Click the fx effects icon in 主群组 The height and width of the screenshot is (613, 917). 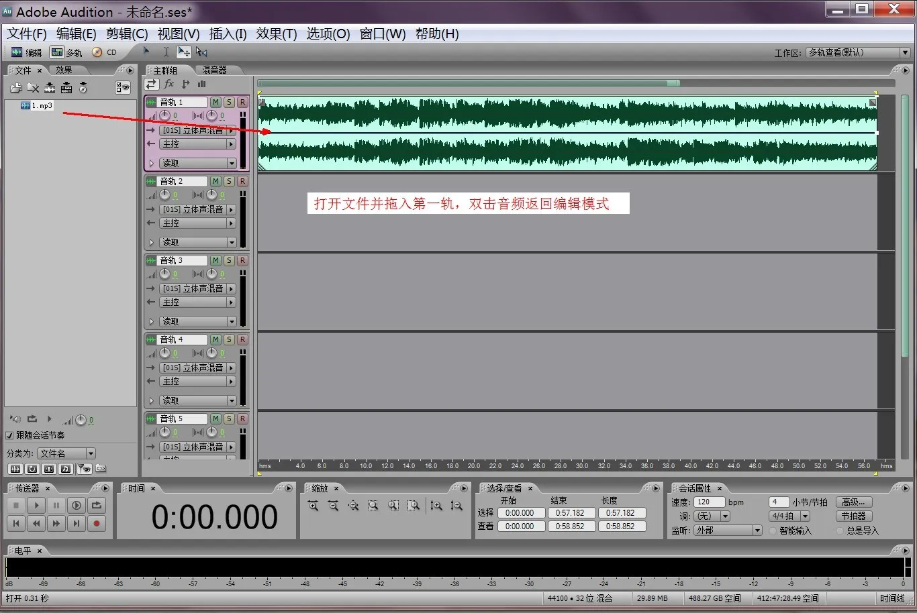coord(169,84)
